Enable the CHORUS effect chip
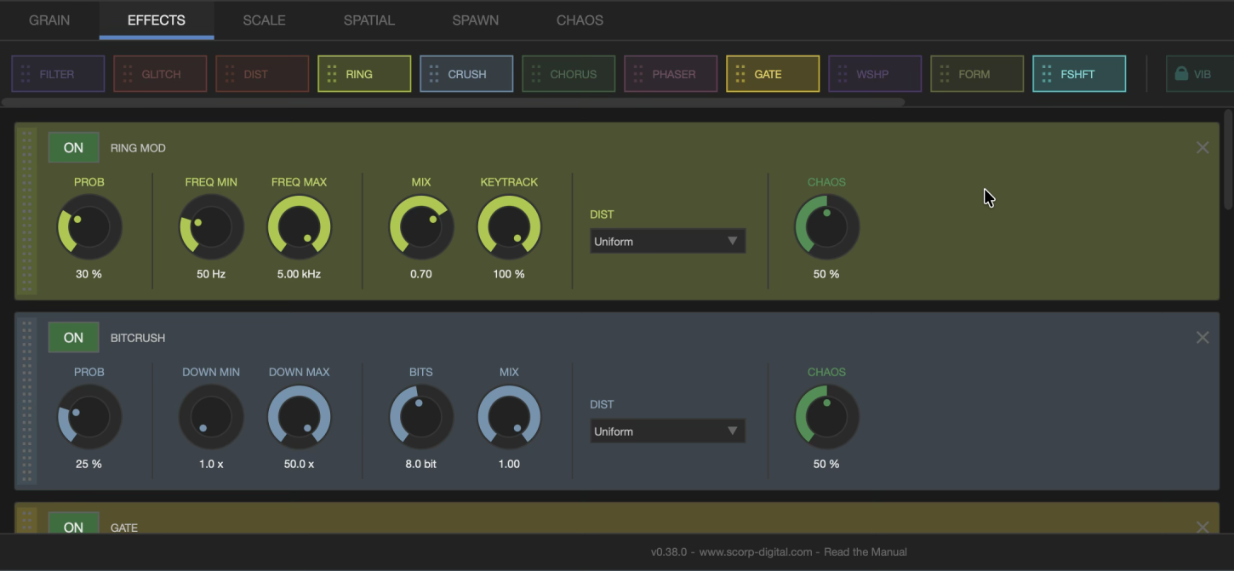The height and width of the screenshot is (571, 1234). [568, 74]
